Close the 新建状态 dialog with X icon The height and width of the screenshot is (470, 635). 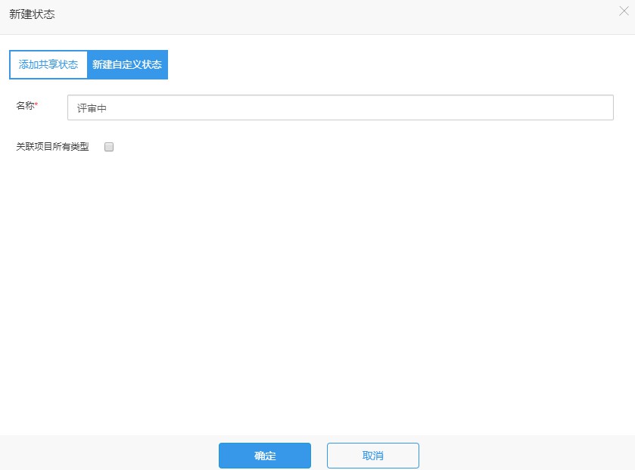pos(624,11)
